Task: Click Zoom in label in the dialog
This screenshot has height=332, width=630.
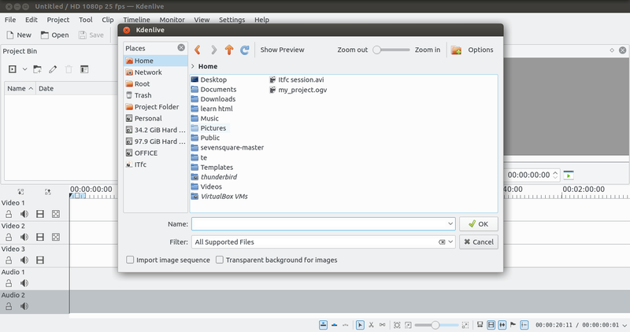Action: 428,50
